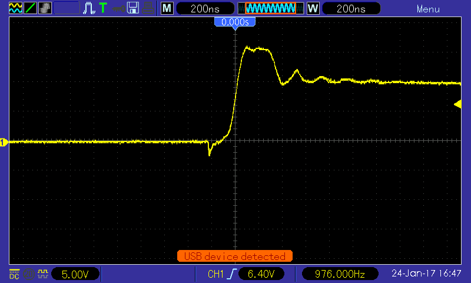
Task: Click the dual sine waveform display icon
Action: (15, 8)
